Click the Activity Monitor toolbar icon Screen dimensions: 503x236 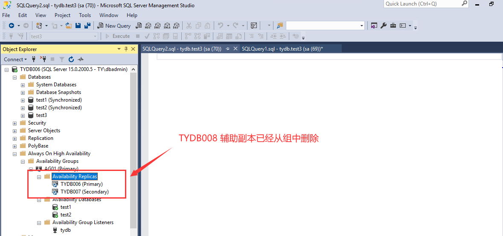tap(254, 26)
